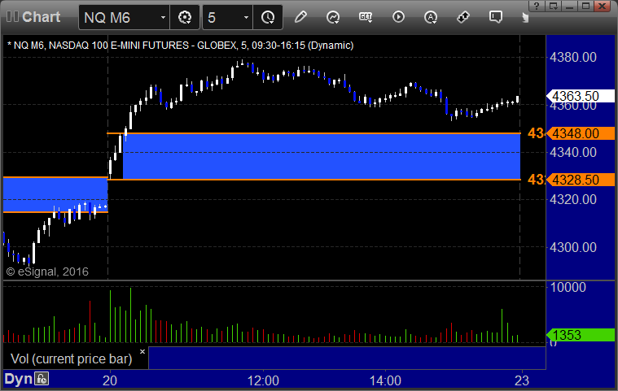This screenshot has height=391, width=618.
Task: Click the date 20 on time axis
Action: point(110,380)
